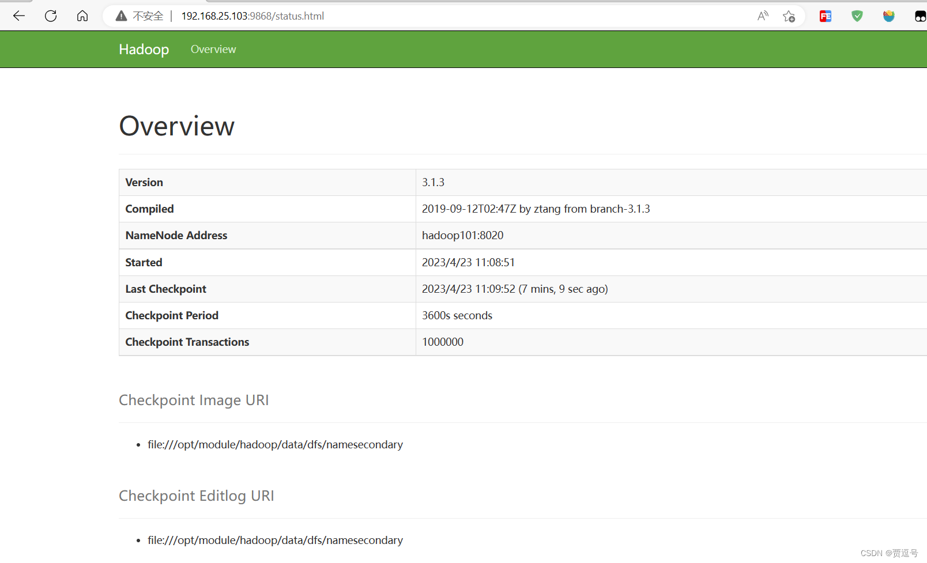Select the Version row label
The height and width of the screenshot is (563, 927).
pyautogui.click(x=144, y=183)
